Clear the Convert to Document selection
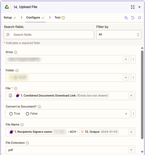This screenshot has width=145, height=155. (126, 114)
